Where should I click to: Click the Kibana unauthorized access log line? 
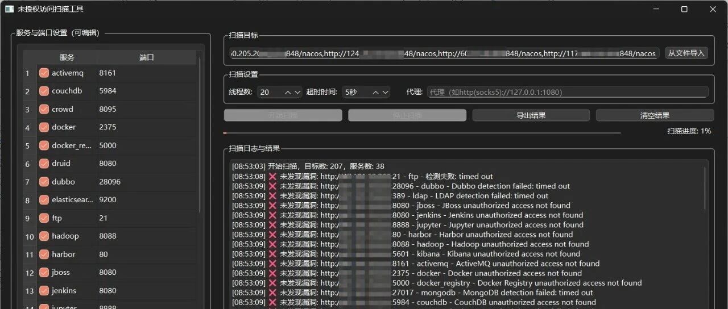point(406,253)
